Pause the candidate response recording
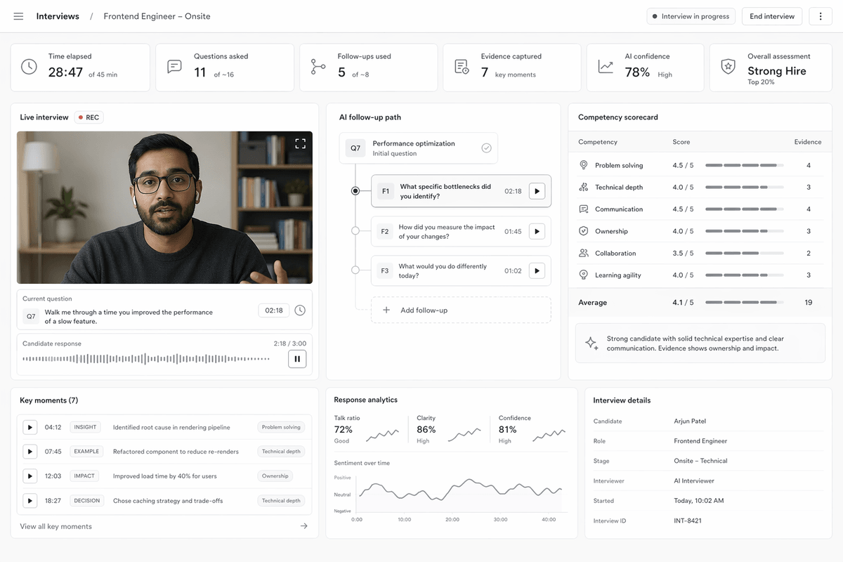The width and height of the screenshot is (843, 562). [x=297, y=359]
